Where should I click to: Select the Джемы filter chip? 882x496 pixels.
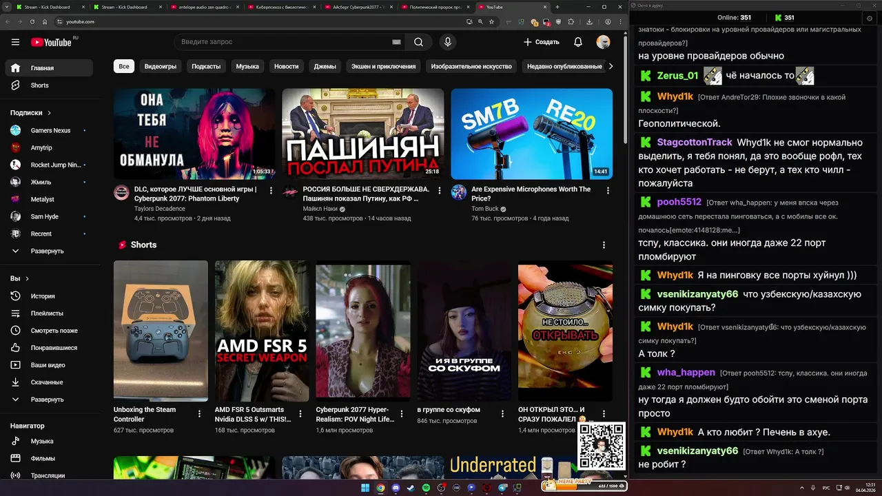click(325, 66)
